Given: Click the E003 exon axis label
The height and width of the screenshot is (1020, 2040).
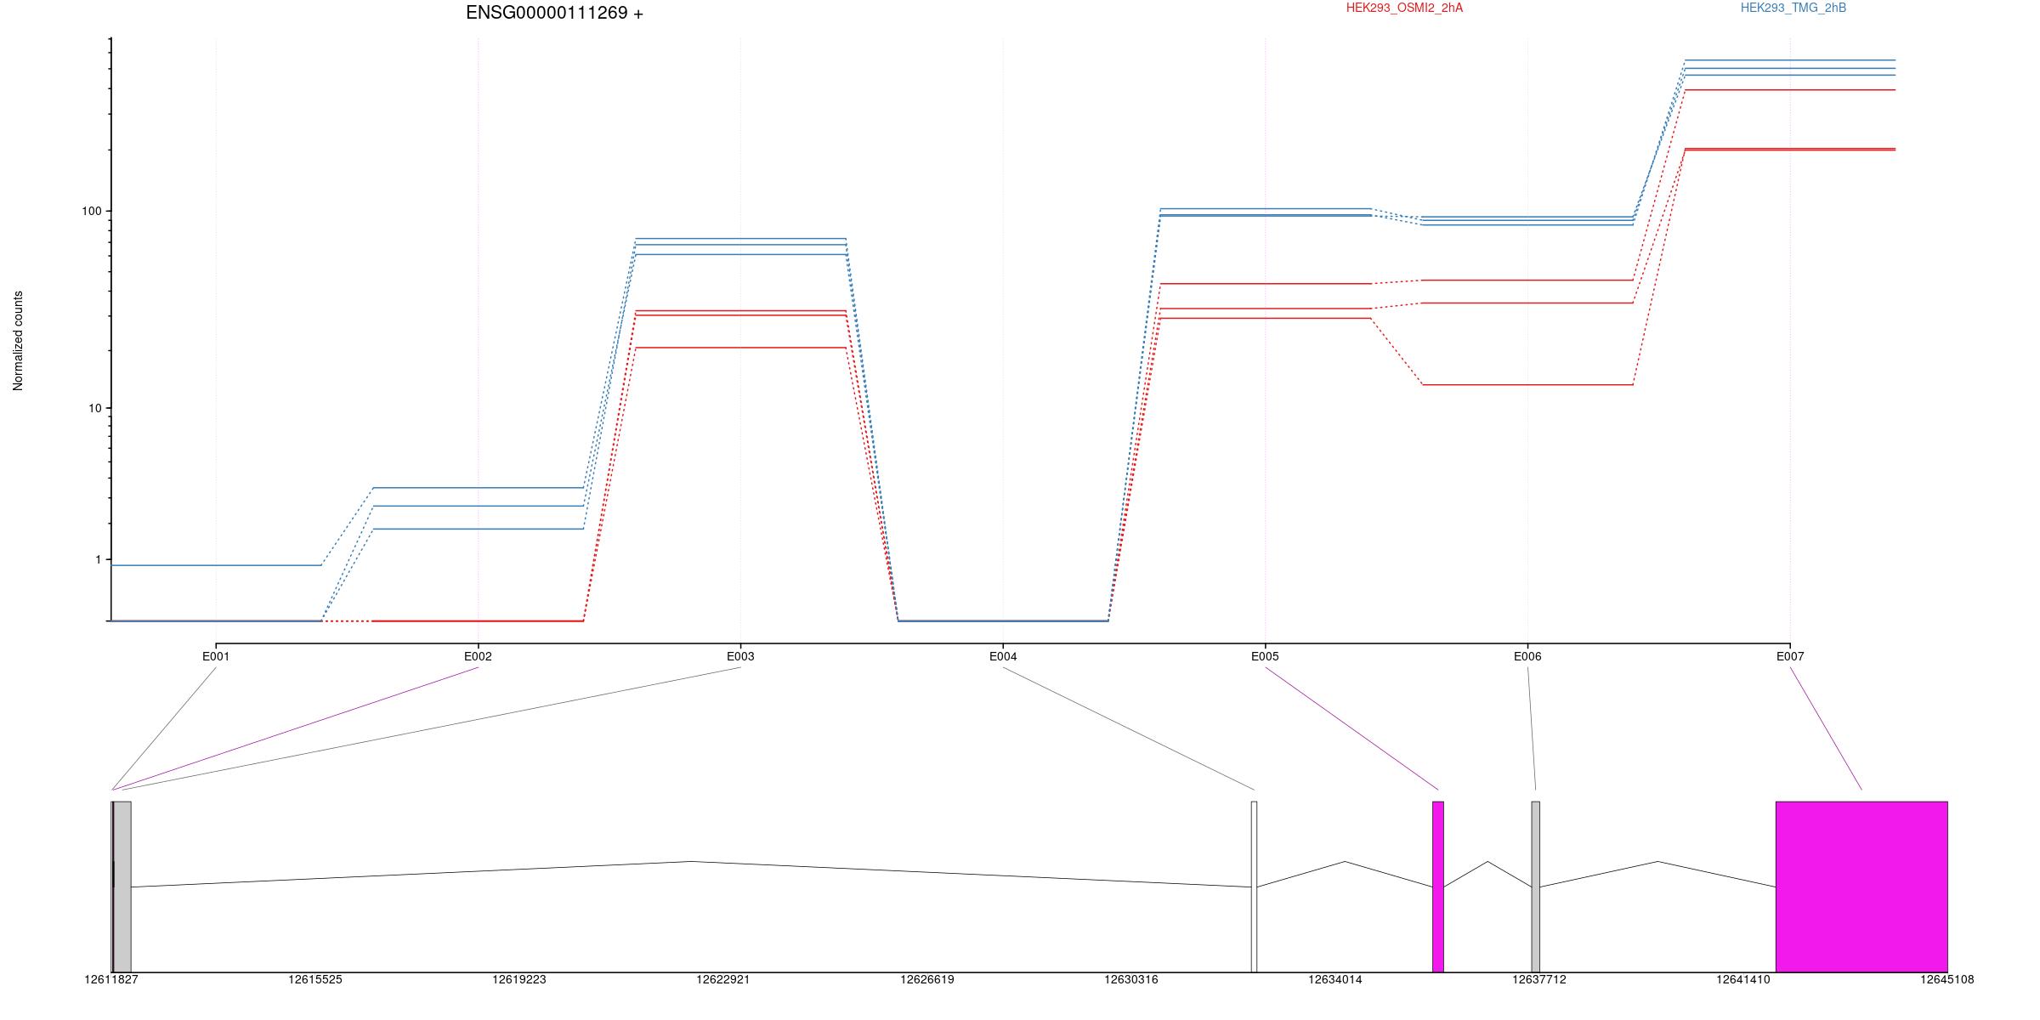Looking at the screenshot, I should tap(740, 656).
